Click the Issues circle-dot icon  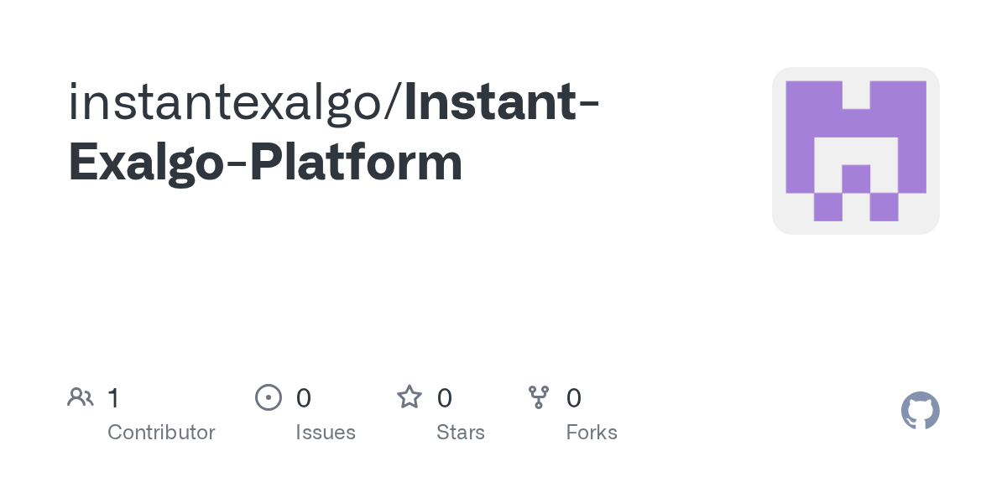pos(268,397)
